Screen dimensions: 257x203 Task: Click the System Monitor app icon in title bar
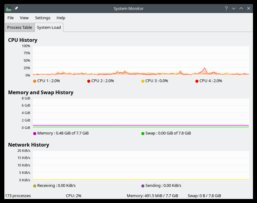9,8
